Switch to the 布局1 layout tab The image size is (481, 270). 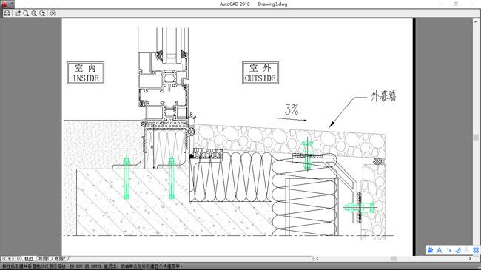pos(44,259)
